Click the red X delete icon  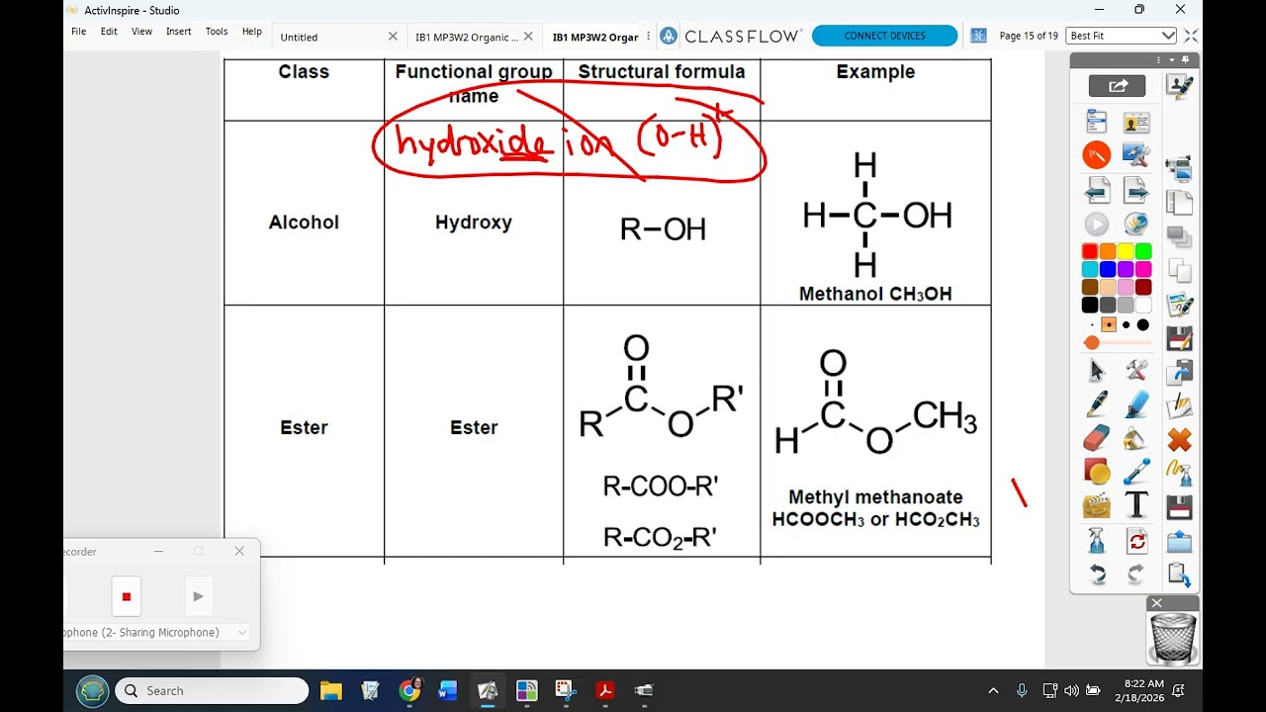[x=1179, y=439]
